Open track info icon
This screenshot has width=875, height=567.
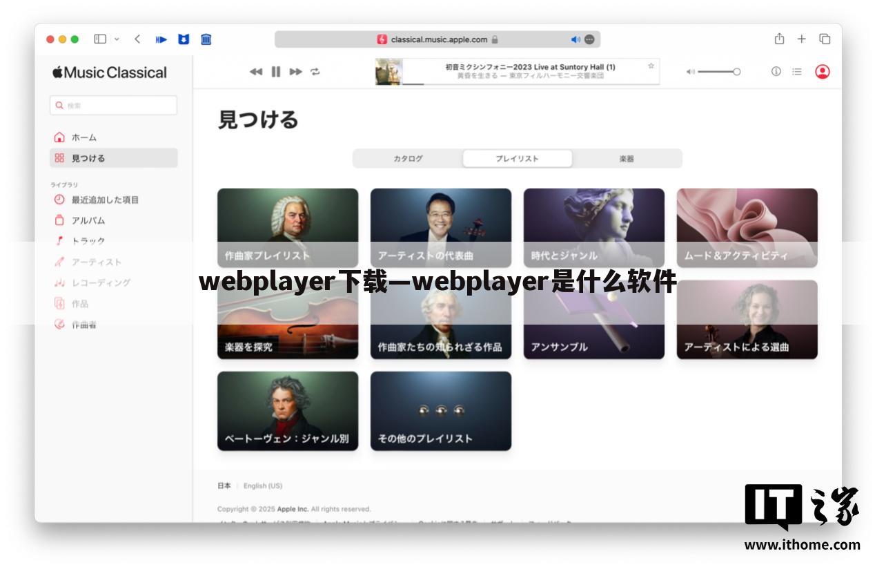point(776,72)
